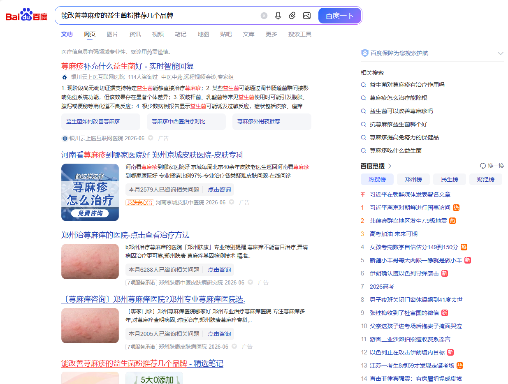This screenshot has width=508, height=384.
Task: Click the 益生菌如何改善荨麻疹 suggestion chip
Action: [101, 122]
